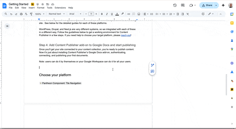This screenshot has width=236, height=129.
Task: Open version history clock icon
Action: pyautogui.click(x=175, y=5)
